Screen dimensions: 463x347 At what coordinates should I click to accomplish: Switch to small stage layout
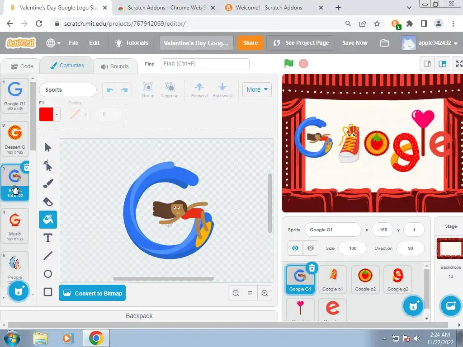pyautogui.click(x=427, y=64)
